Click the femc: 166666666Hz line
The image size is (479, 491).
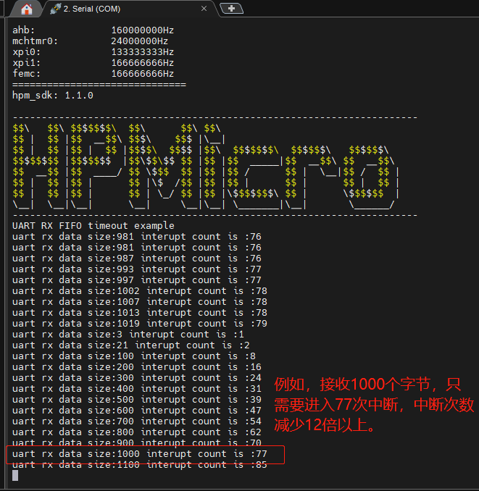point(93,74)
